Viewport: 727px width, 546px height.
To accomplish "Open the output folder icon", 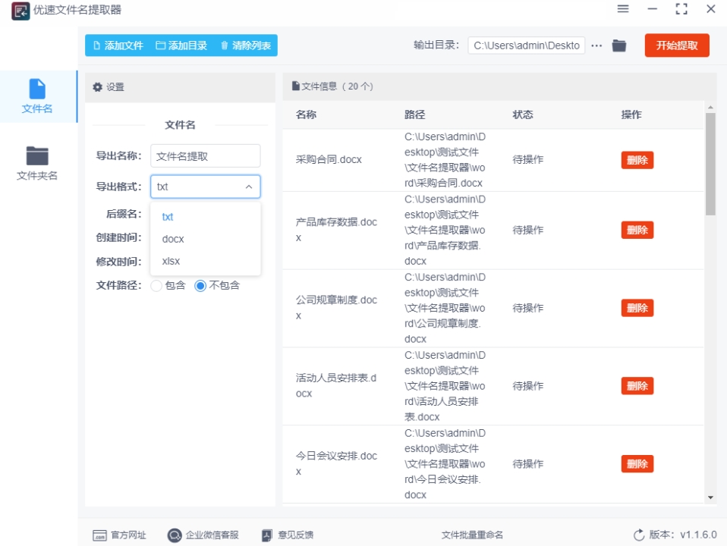I will pyautogui.click(x=619, y=45).
